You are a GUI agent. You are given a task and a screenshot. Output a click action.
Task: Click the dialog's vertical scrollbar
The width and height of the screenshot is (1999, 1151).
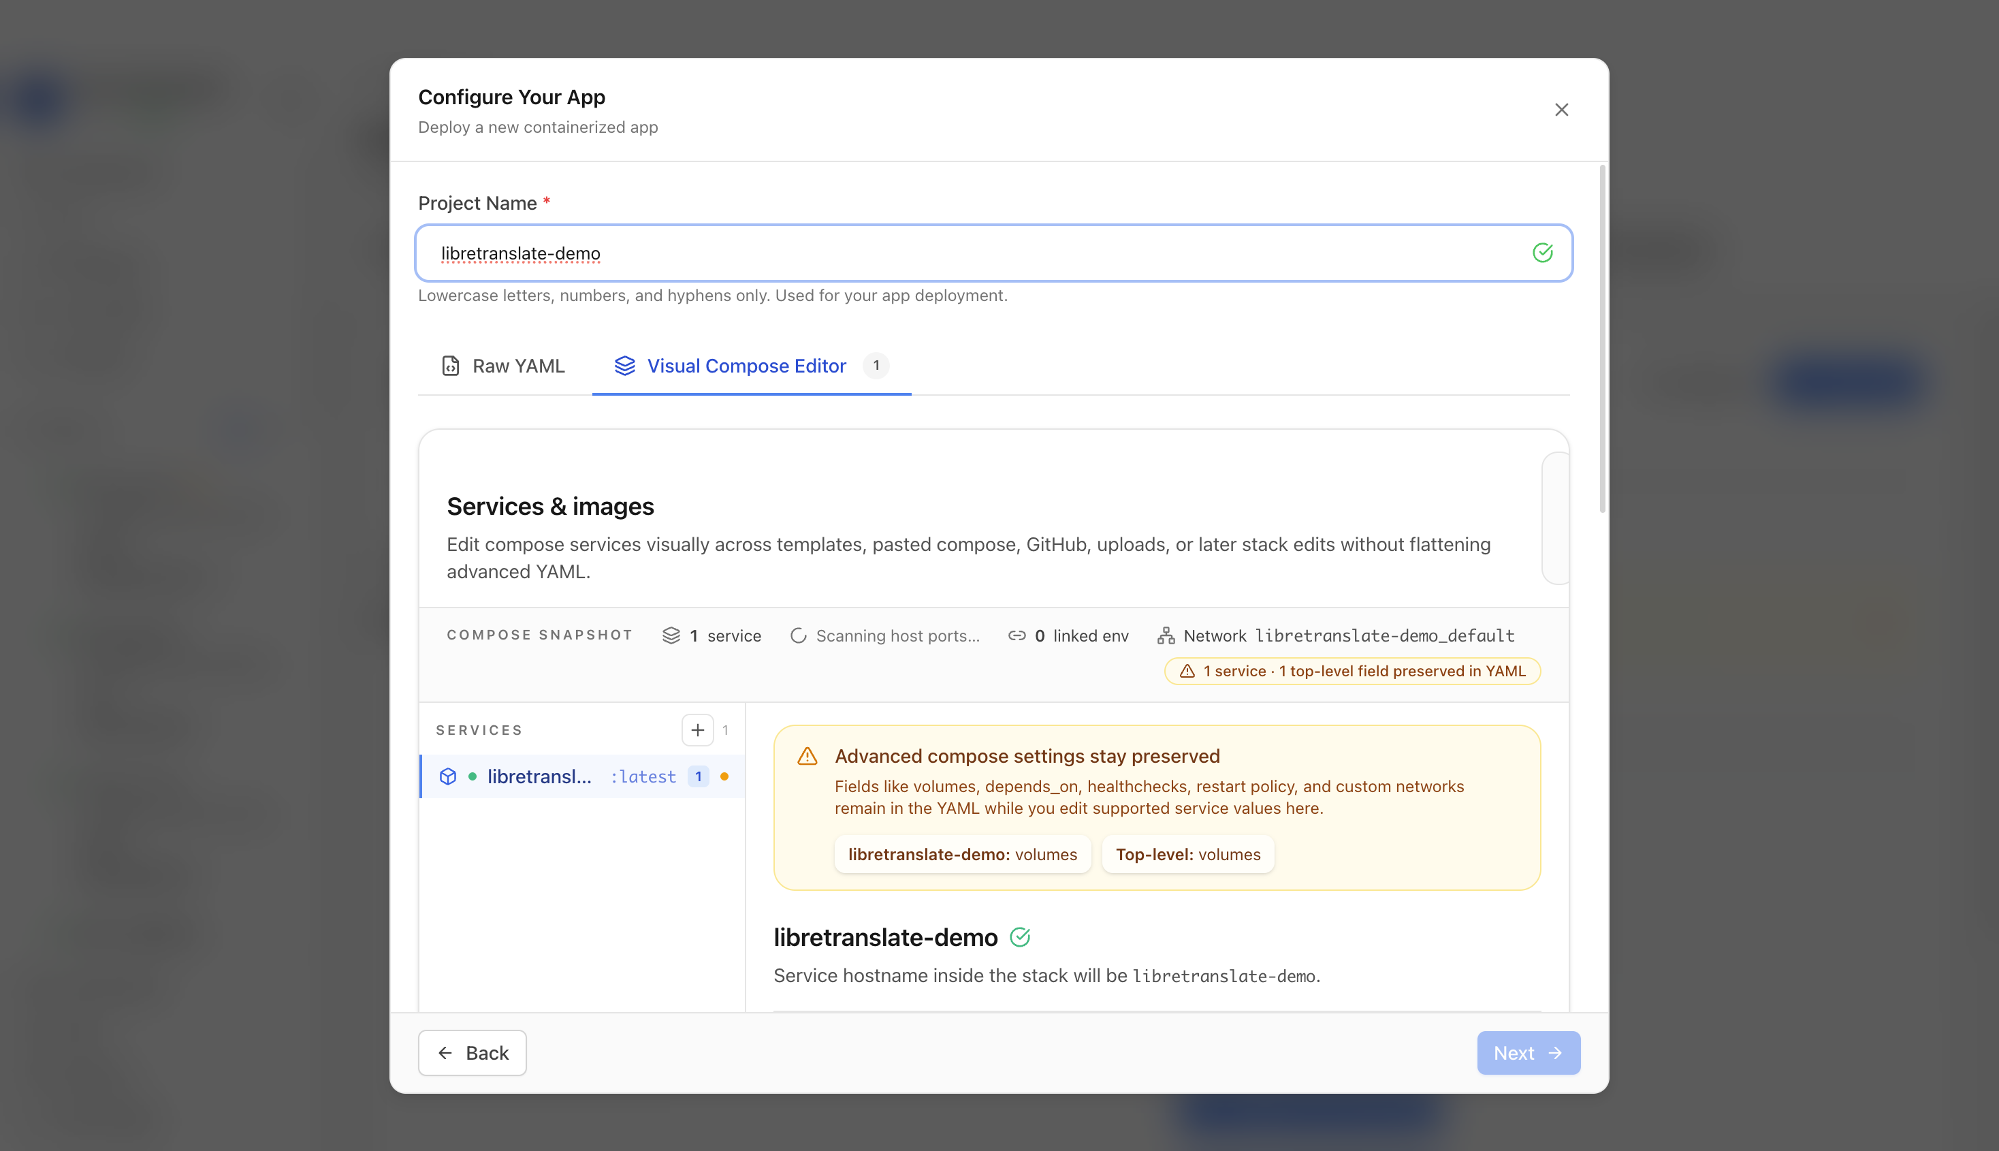coord(1602,340)
